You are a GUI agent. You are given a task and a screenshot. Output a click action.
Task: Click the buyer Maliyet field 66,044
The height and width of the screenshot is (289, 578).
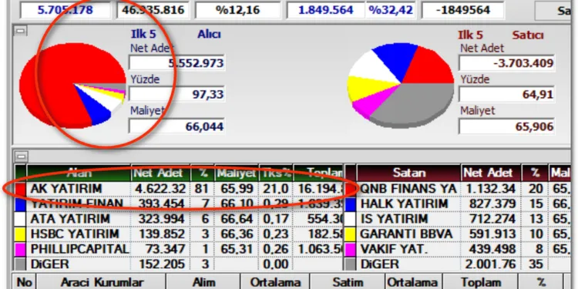coord(176,126)
